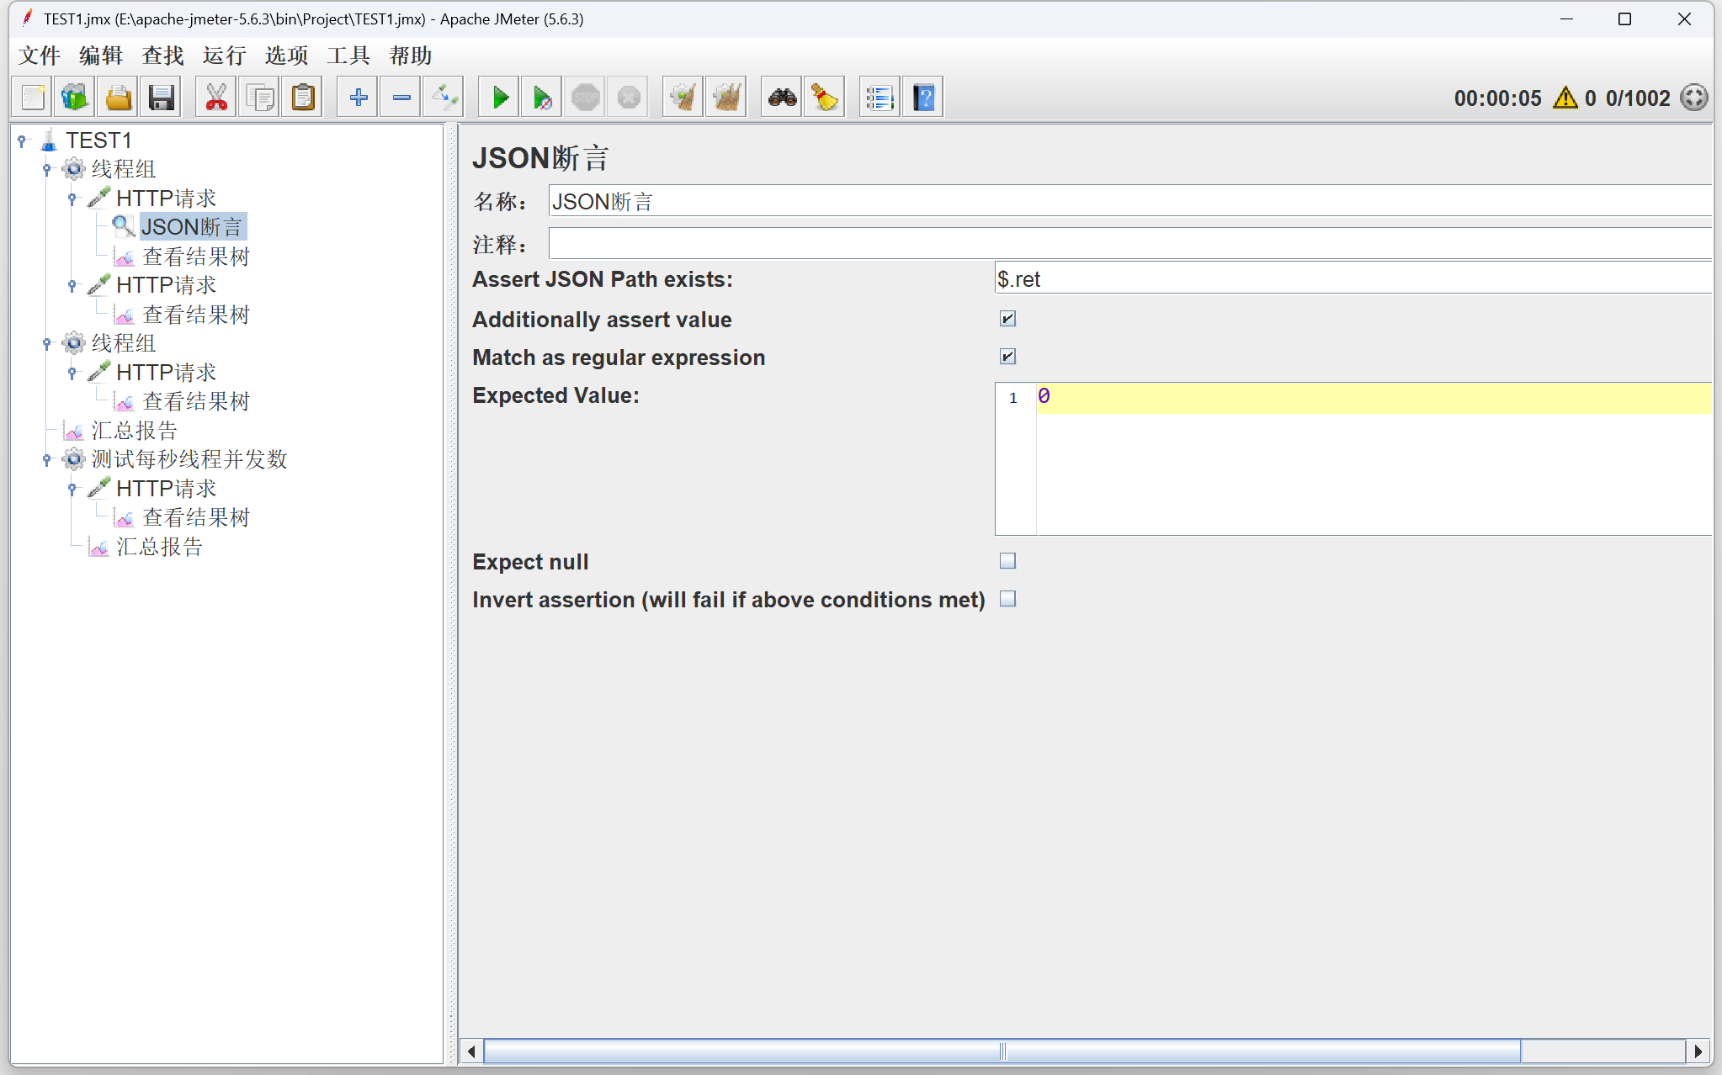
Task: Collapse HTTP请求 under second 线程组
Action: (x=72, y=373)
